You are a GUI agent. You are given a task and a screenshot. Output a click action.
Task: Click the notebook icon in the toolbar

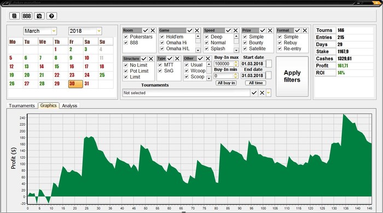coord(14,16)
